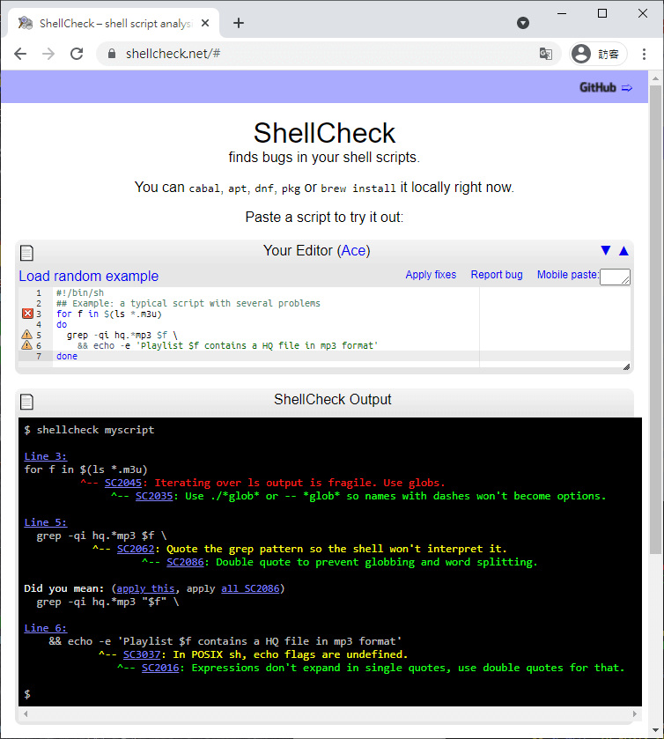Open the green SC2086 wiki link

185,562
